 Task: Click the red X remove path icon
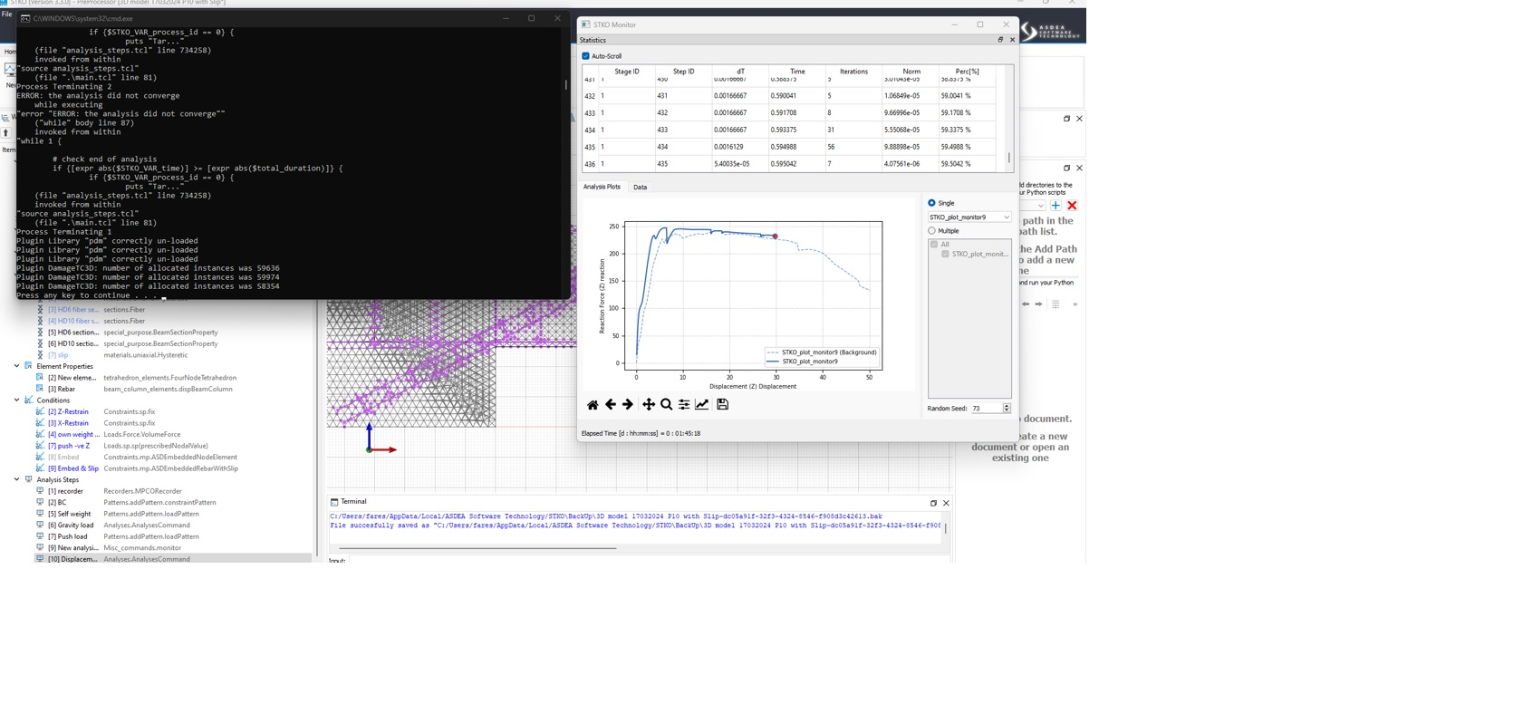point(1072,206)
